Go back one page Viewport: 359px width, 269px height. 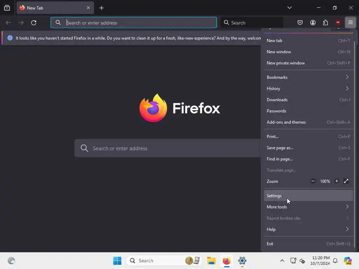pos(8,23)
